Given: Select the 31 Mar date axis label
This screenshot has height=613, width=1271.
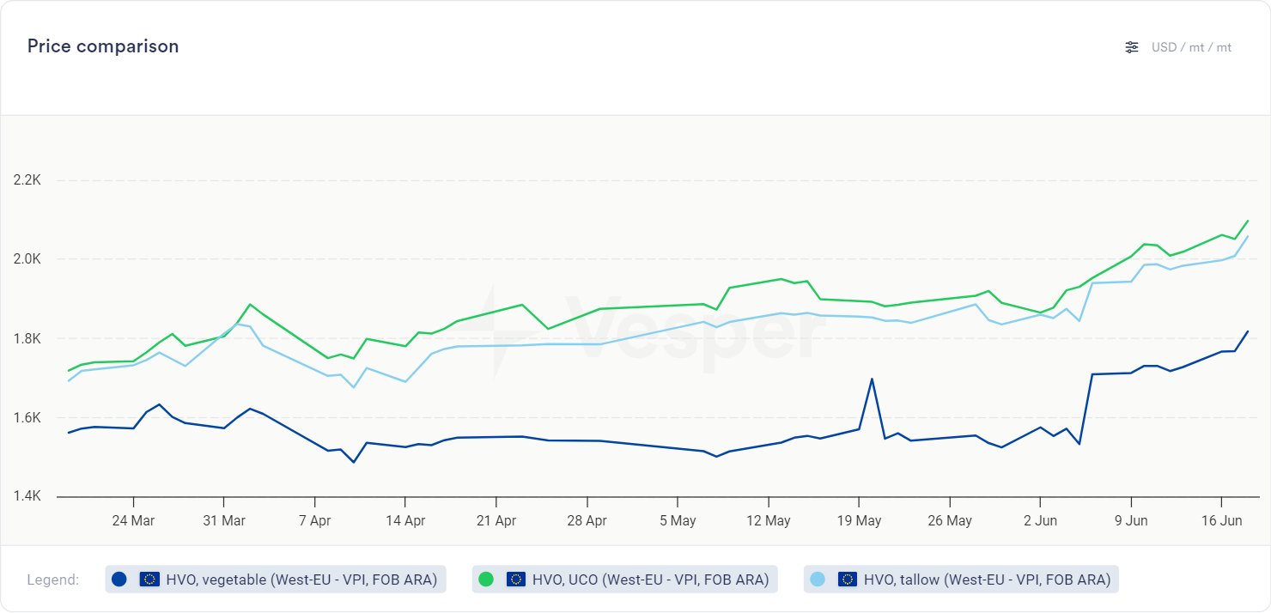Looking at the screenshot, I should [223, 520].
